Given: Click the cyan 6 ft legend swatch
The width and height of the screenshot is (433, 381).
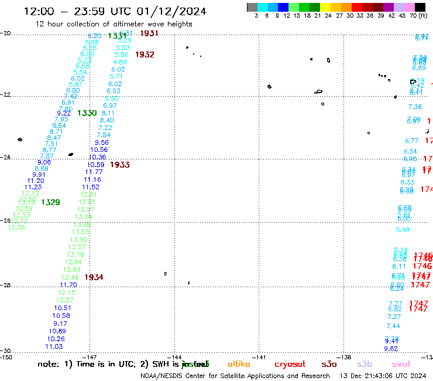Looking at the screenshot, I should point(263,7).
